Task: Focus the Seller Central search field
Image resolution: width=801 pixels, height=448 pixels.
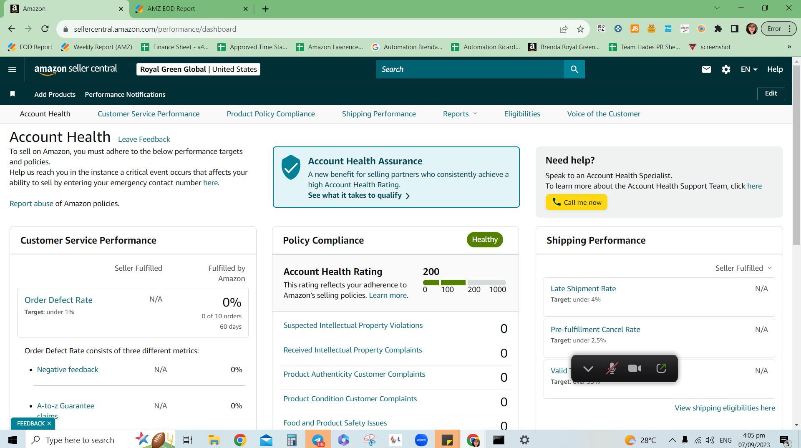Action: tap(470, 69)
